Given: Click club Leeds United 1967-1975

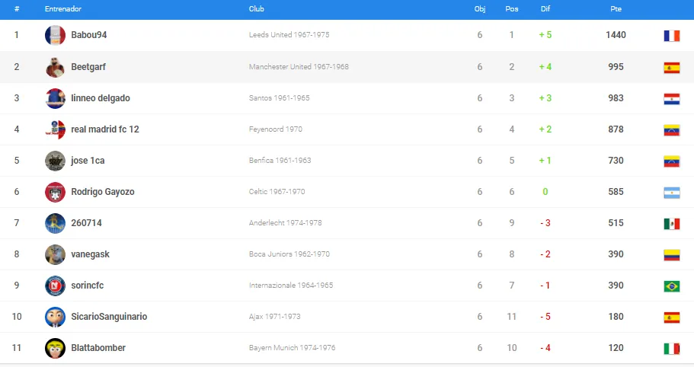Looking at the screenshot, I should point(289,35).
